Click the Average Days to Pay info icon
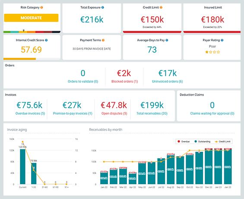 tap(167, 40)
